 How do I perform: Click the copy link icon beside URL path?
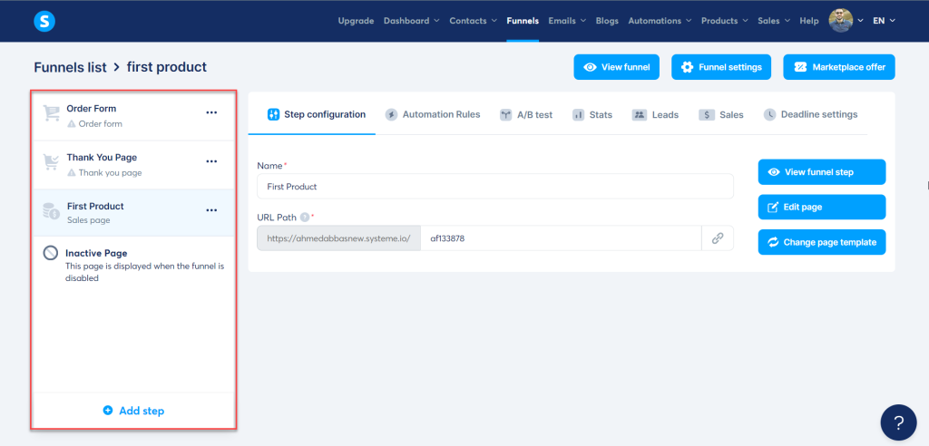[717, 238]
